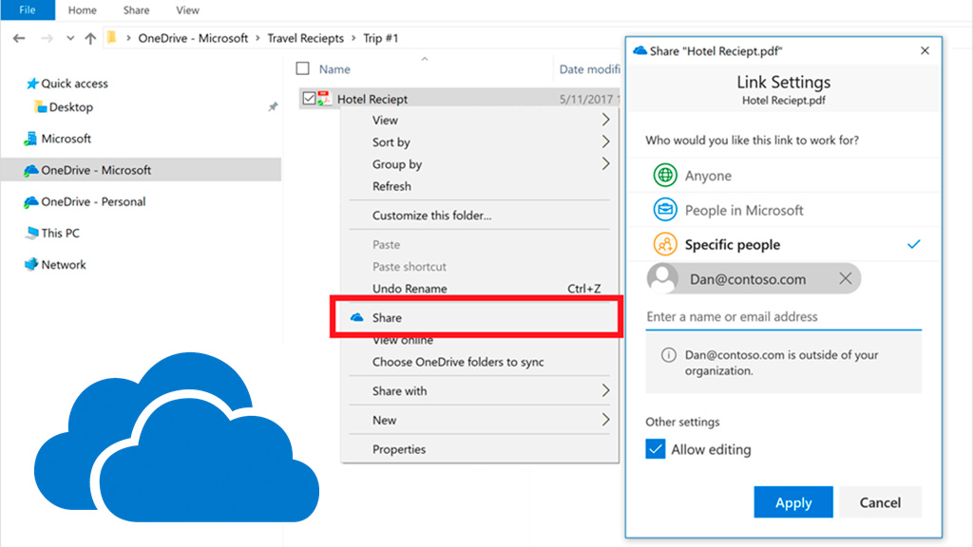Expand the Sort by submenu
The height and width of the screenshot is (547, 973).
pyautogui.click(x=480, y=142)
